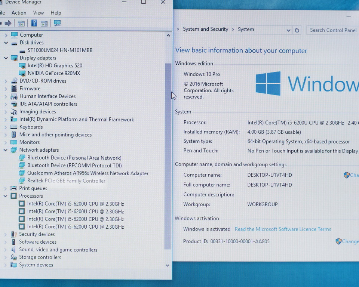Open Read the Microsoft Software Licence Terms link

[x=283, y=229]
